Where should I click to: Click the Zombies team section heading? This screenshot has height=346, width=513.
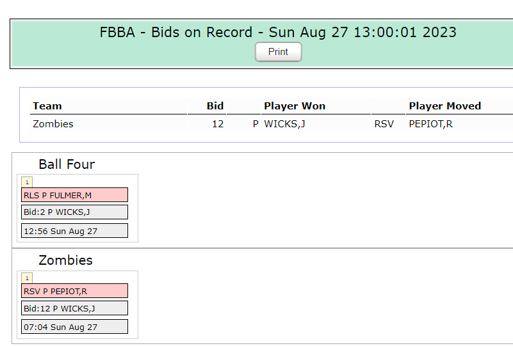[x=65, y=260]
